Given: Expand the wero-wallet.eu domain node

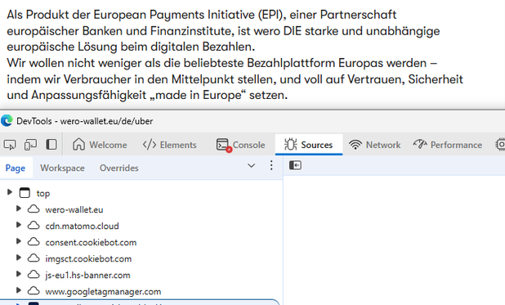Looking at the screenshot, I should click(x=19, y=209).
